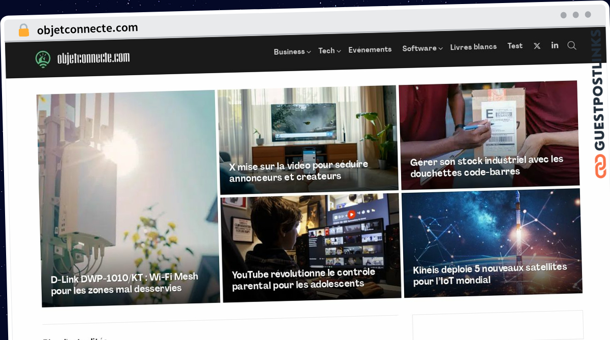Expand the Software menu chevron
610x340 pixels.
440,49
